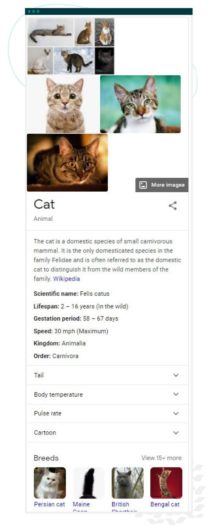Open the Bengal cat link
Screen dimensions: 217x526
(x=165, y=504)
